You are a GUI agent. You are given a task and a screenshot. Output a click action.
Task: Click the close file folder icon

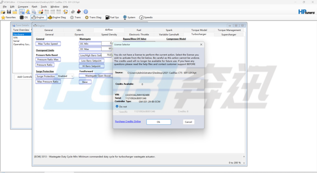tap(15, 12)
